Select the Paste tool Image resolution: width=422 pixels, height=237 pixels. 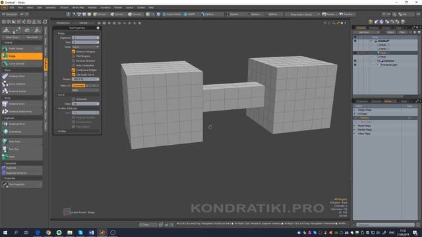click(x=22, y=157)
